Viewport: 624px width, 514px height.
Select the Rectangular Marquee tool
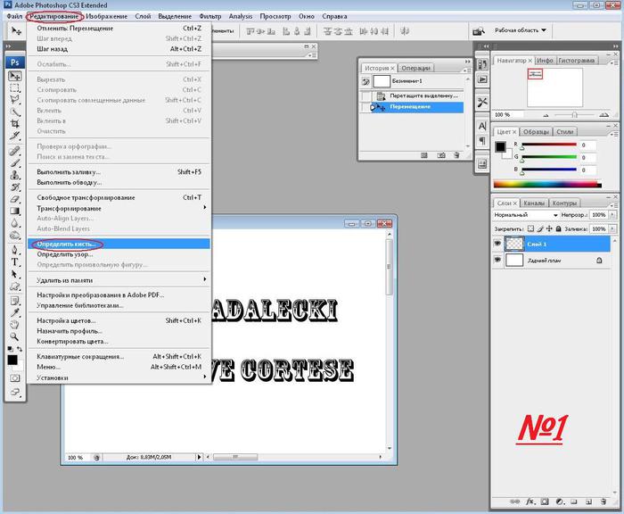(15, 88)
